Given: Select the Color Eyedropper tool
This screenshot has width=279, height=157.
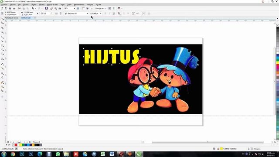Looking at the screenshot, I should click(x=2, y=82).
